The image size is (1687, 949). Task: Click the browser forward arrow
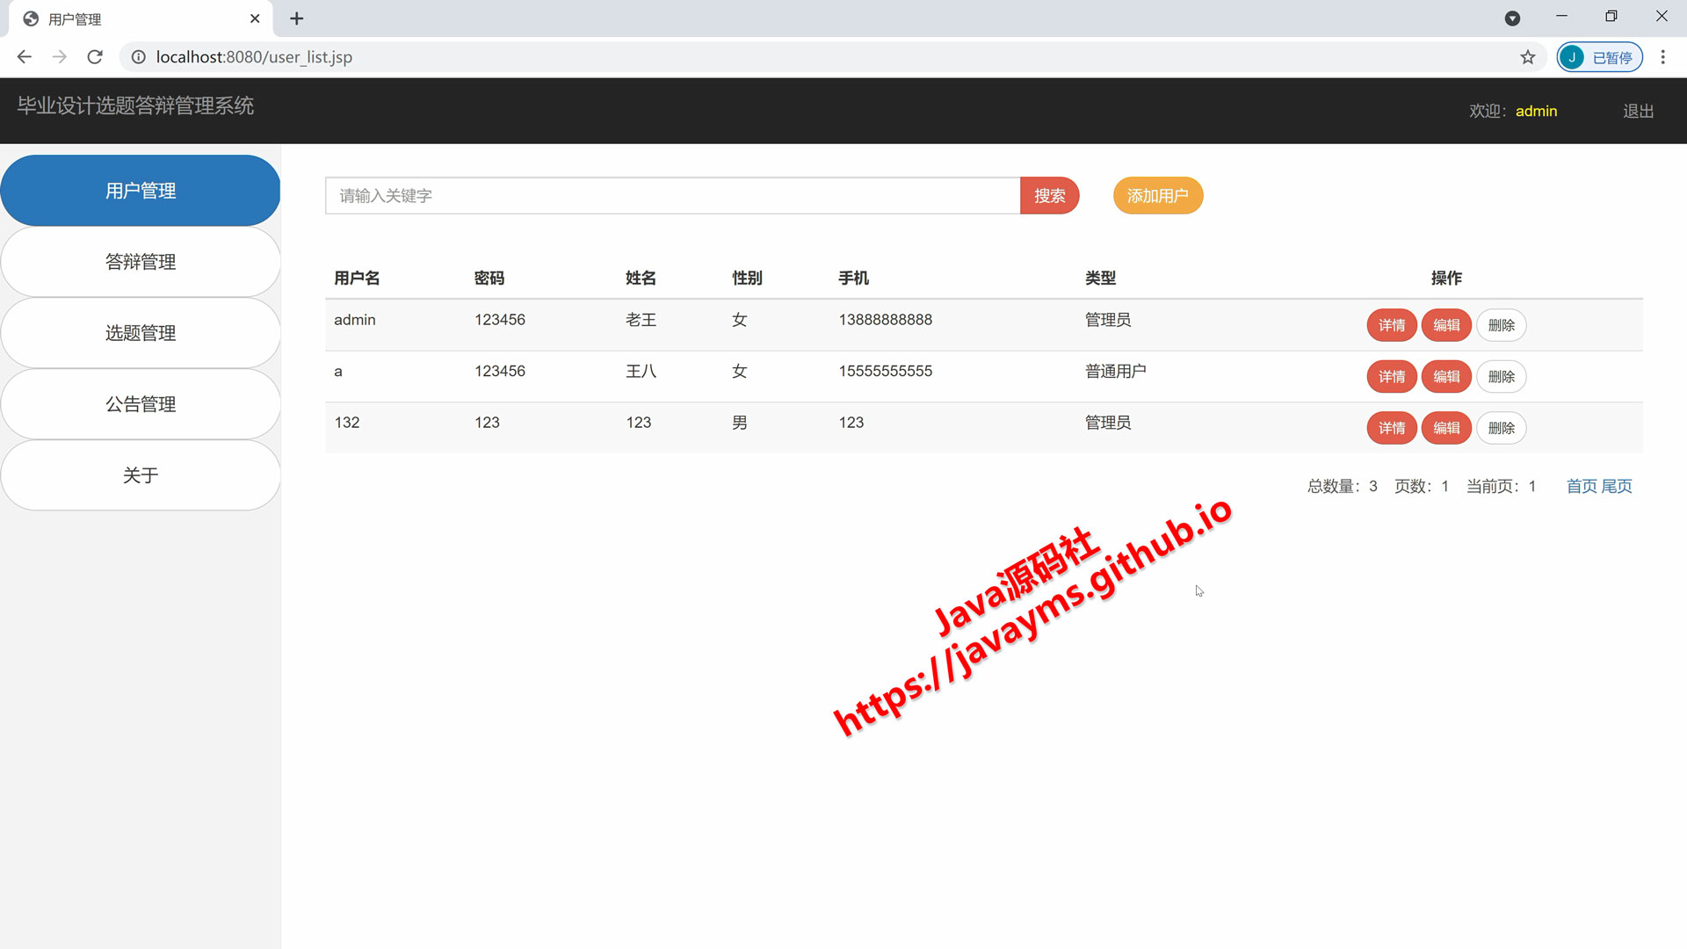pyautogui.click(x=60, y=57)
